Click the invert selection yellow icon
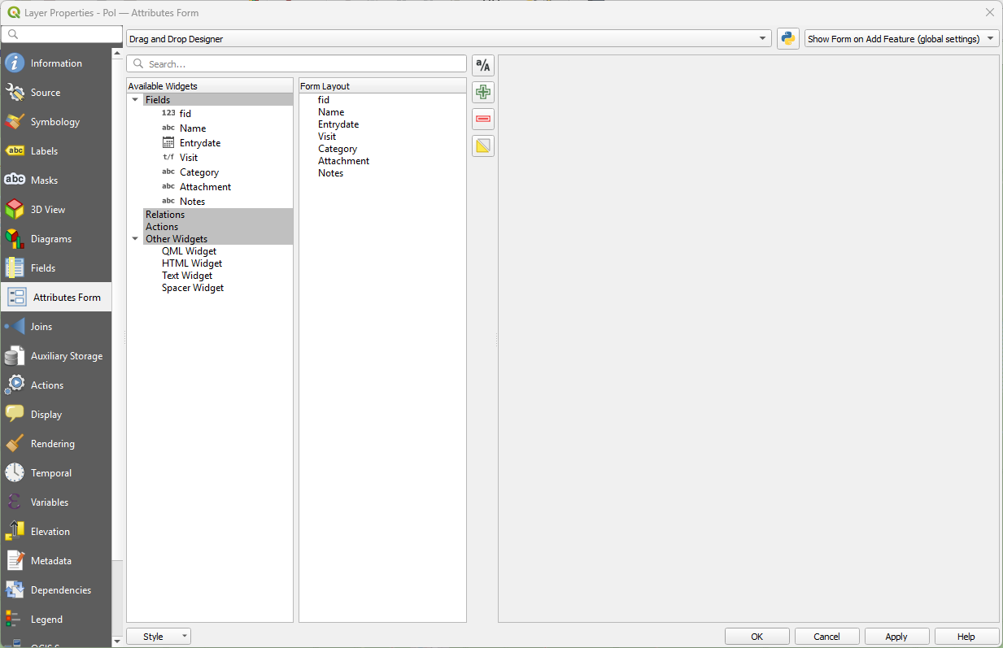Screen dimensions: 1003x648 [x=483, y=146]
